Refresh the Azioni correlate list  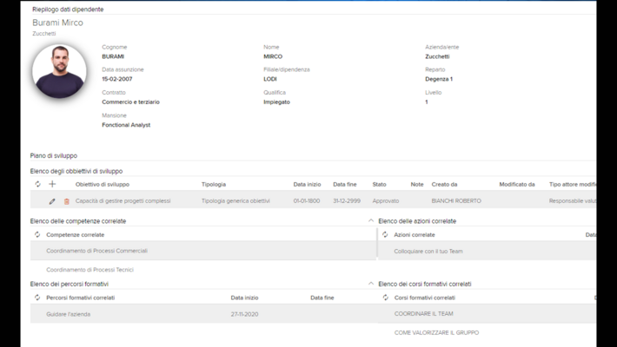(385, 235)
